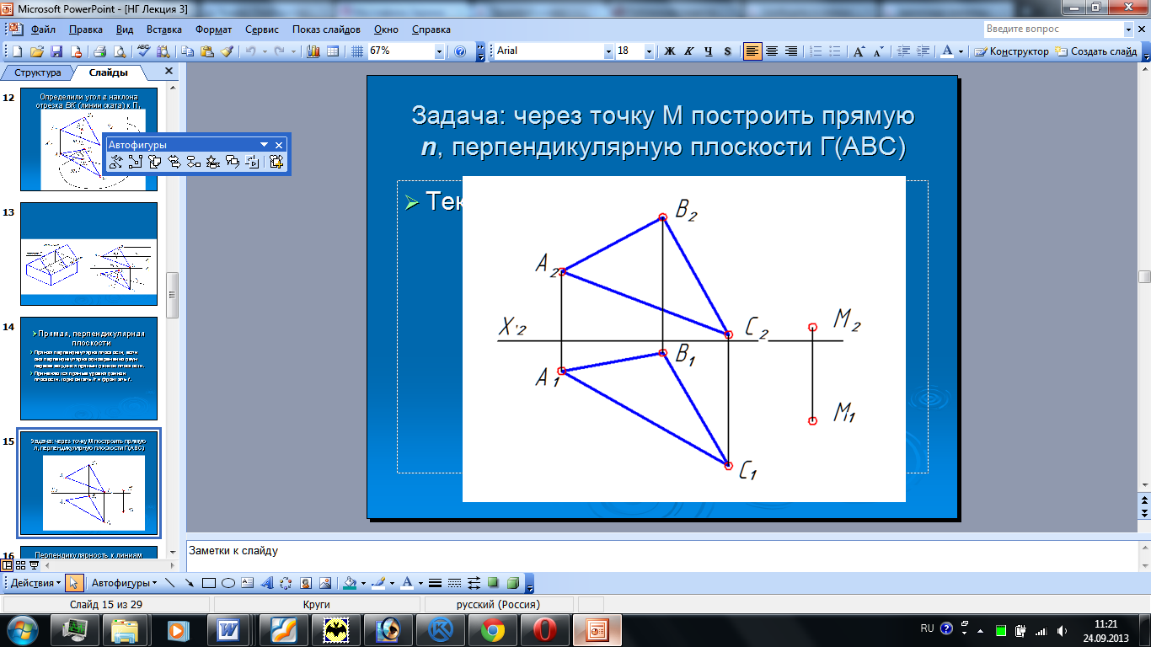
Task: Open the Автофигуры dropdown in the Drawing toolbar
Action: [124, 583]
